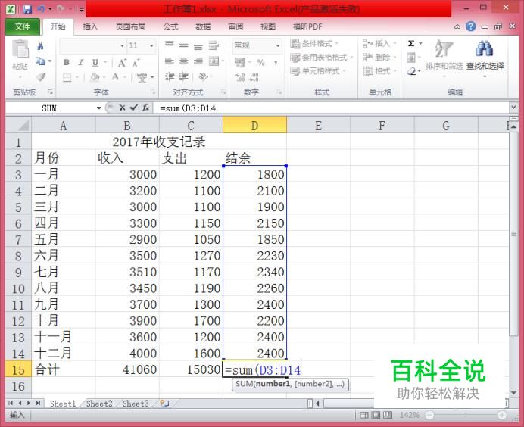Click the Font Color A icon
The height and width of the screenshot is (427, 524).
click(115, 77)
